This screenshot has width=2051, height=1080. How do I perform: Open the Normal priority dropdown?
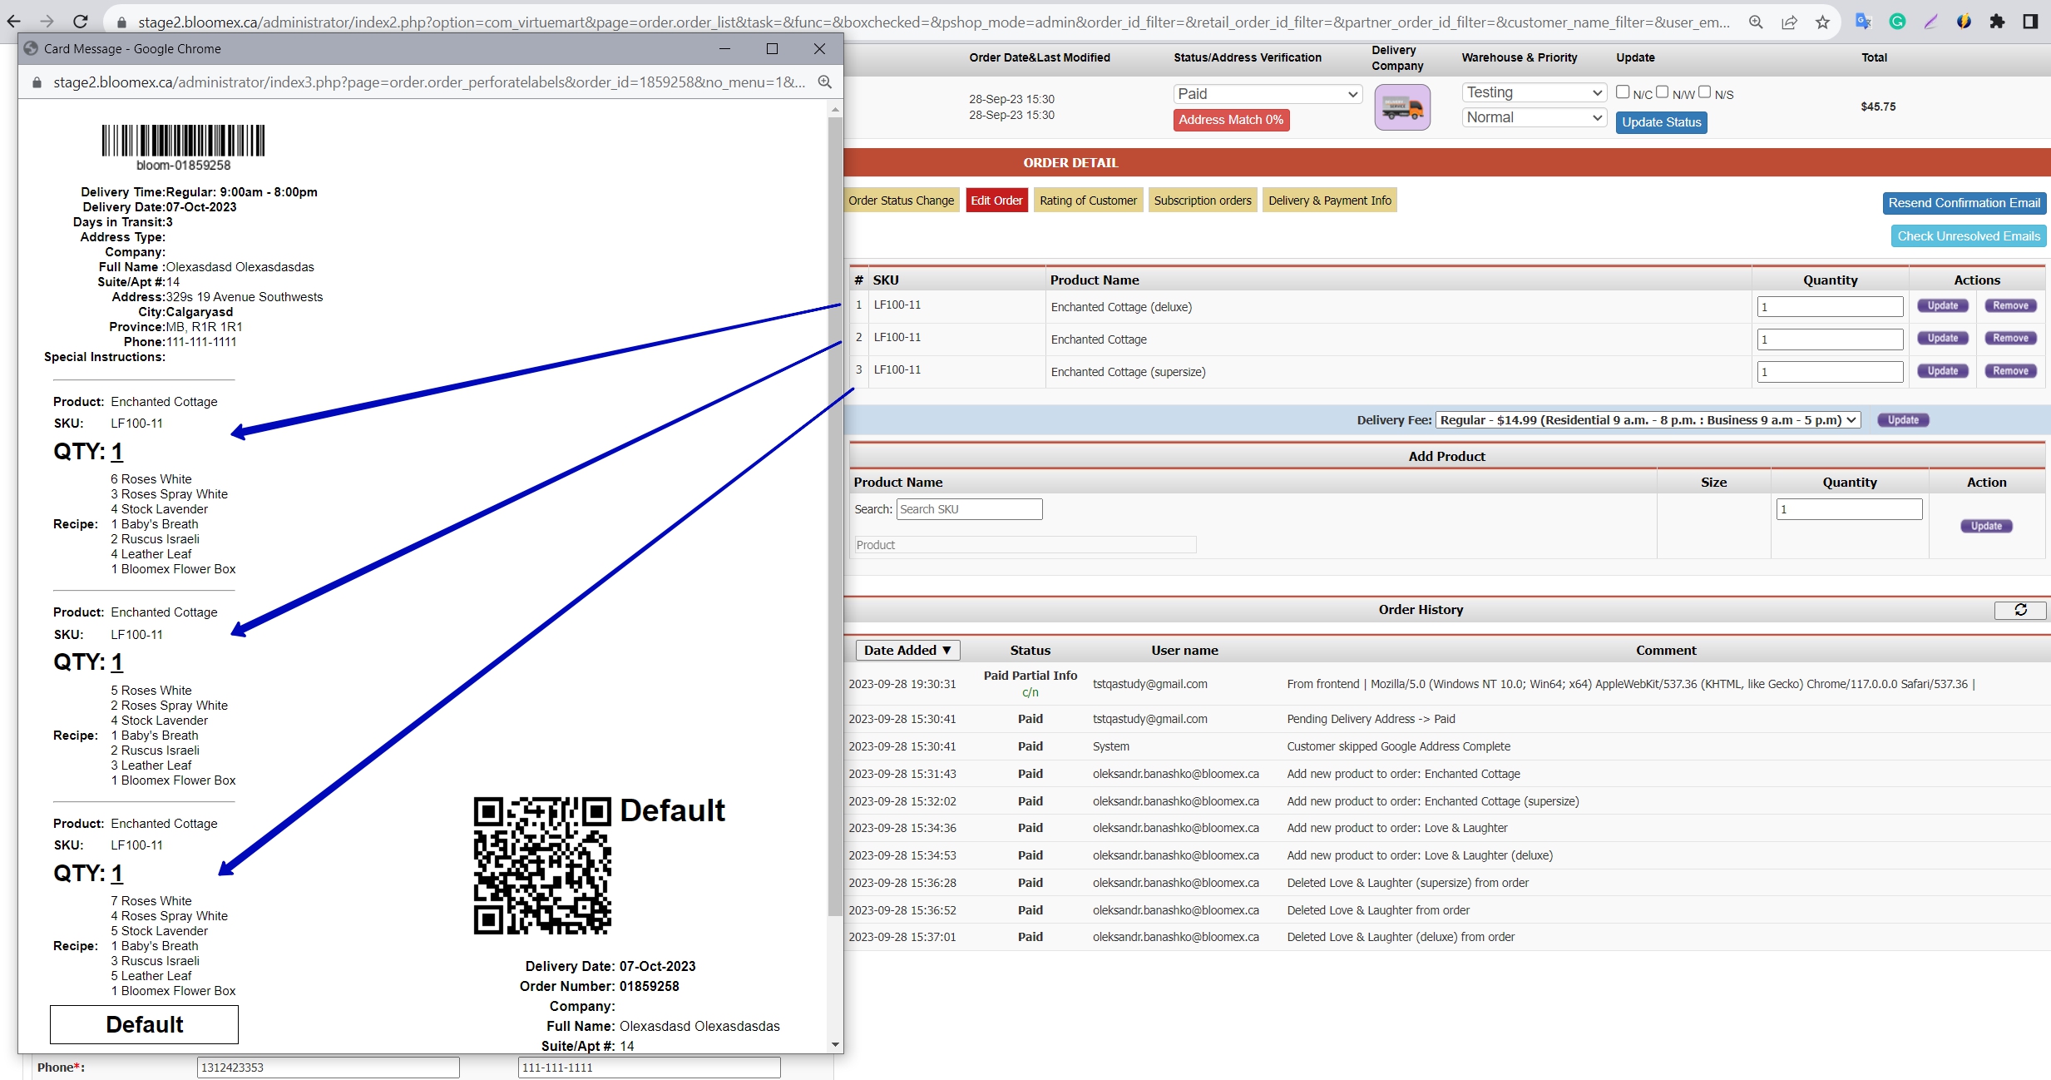click(x=1534, y=117)
